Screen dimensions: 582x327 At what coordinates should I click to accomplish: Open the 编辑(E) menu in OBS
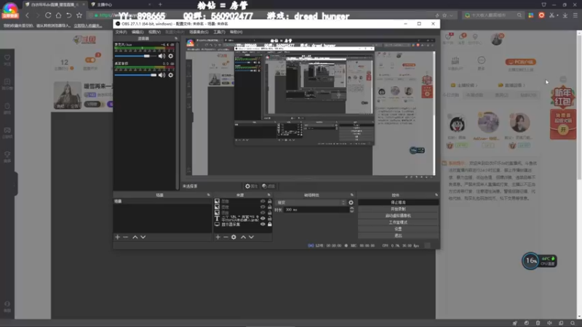coord(137,32)
